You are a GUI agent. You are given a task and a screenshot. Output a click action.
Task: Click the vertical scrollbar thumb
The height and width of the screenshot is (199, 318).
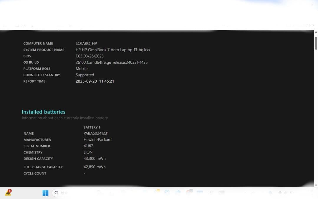[x=316, y=43]
